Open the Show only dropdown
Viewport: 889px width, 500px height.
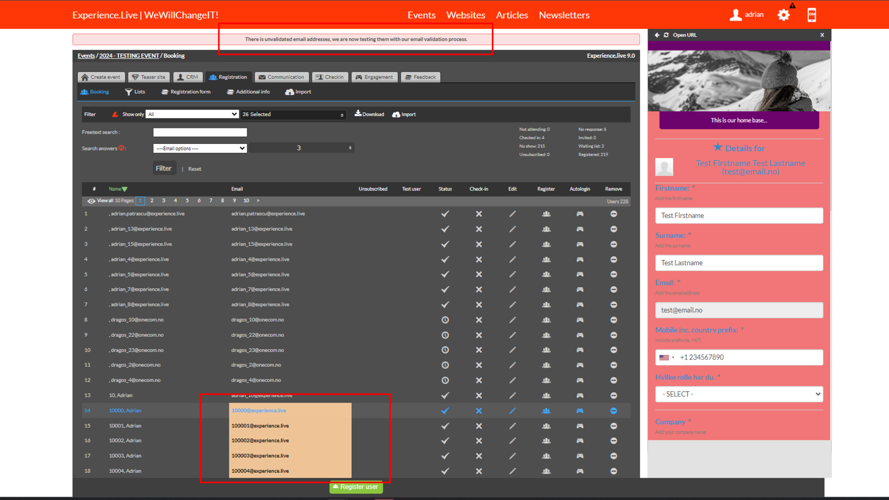tap(192, 114)
